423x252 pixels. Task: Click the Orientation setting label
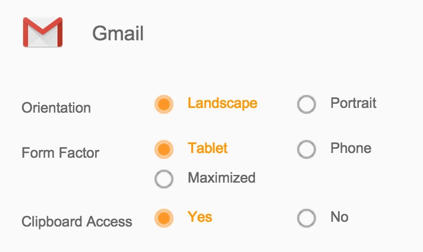(56, 108)
